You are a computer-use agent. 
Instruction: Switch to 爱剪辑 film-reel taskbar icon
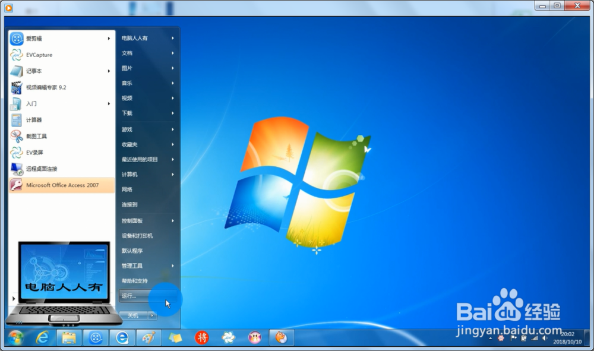coord(96,338)
